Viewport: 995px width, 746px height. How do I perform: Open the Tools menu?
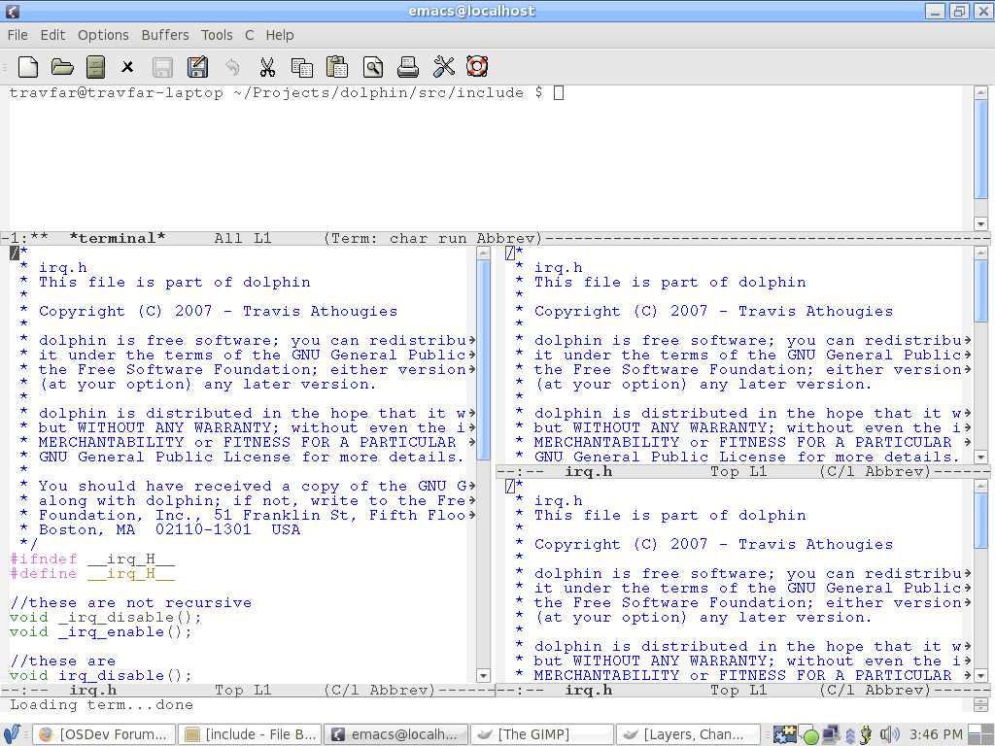pyautogui.click(x=217, y=35)
